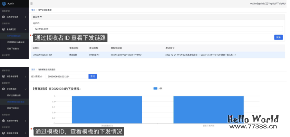
Task: Click the 模板名称 column header
Action: pos(74,48)
